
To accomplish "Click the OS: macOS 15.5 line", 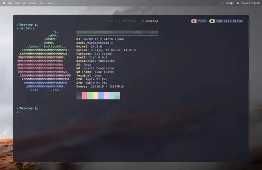I will click(100, 39).
